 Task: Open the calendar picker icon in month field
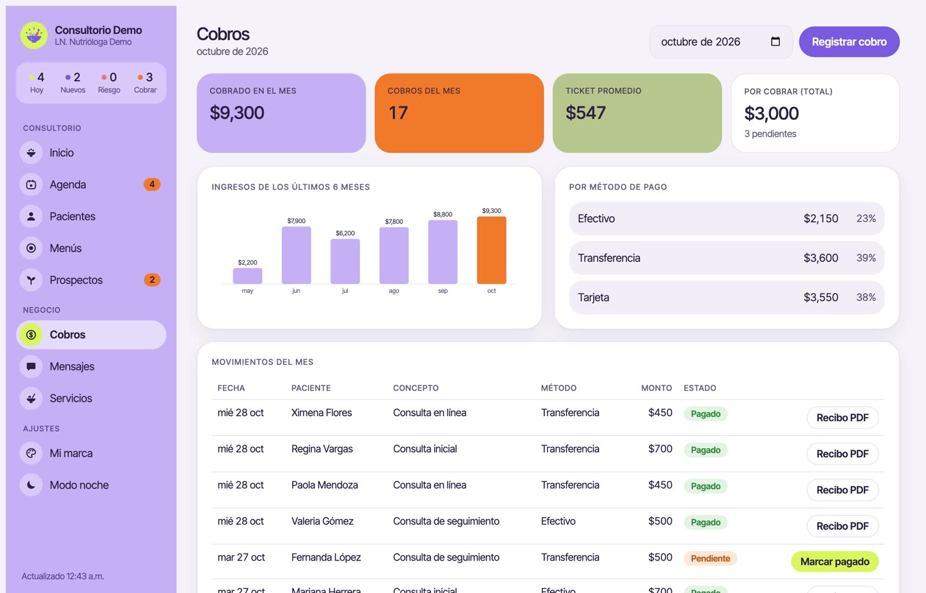click(776, 42)
